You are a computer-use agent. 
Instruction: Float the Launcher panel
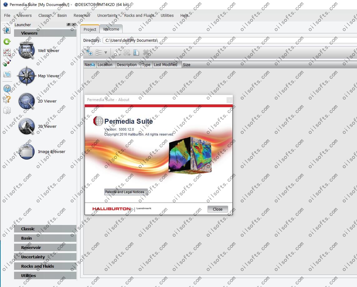click(x=69, y=25)
